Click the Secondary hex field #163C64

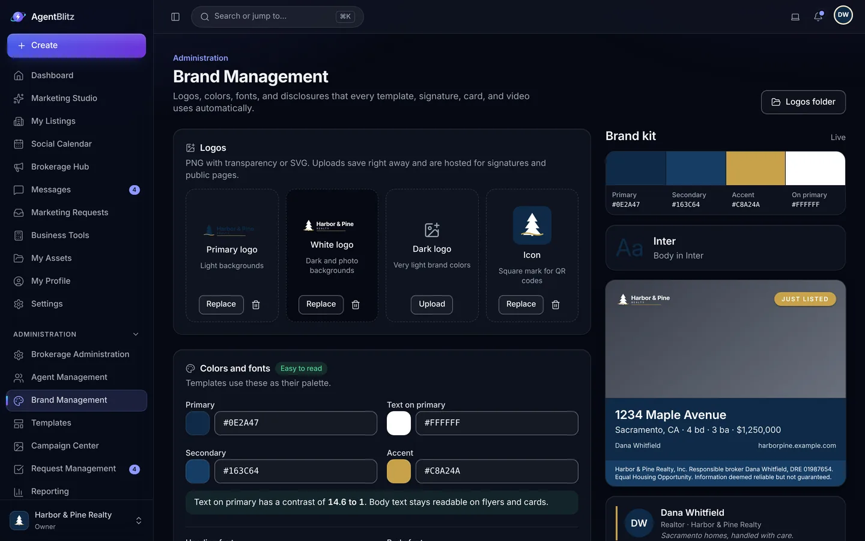296,471
